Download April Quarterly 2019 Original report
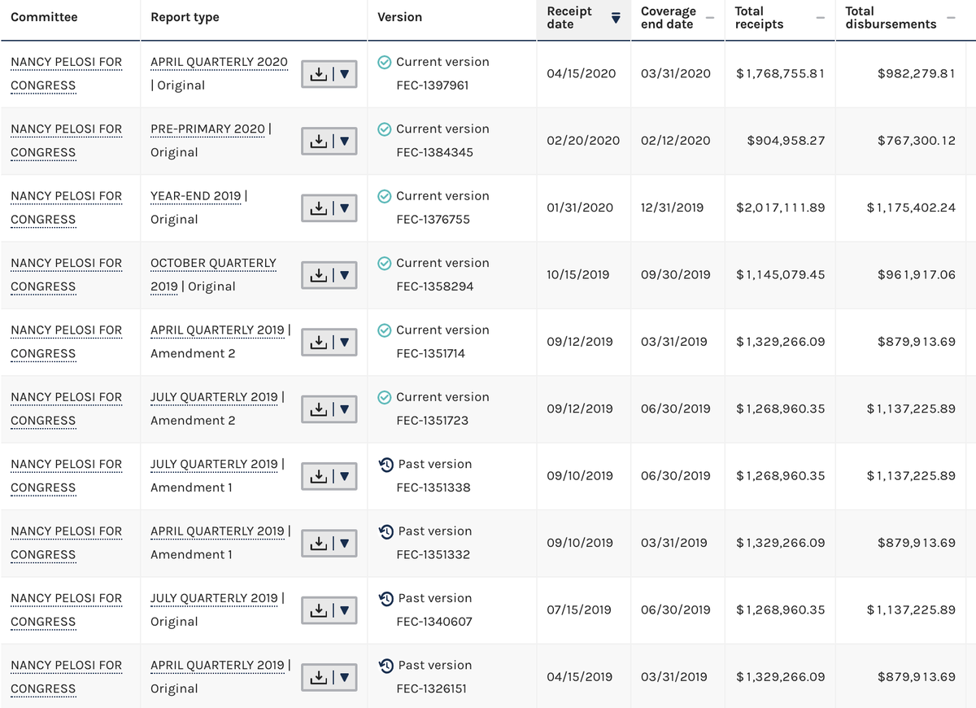This screenshot has height=708, width=976. (329, 677)
